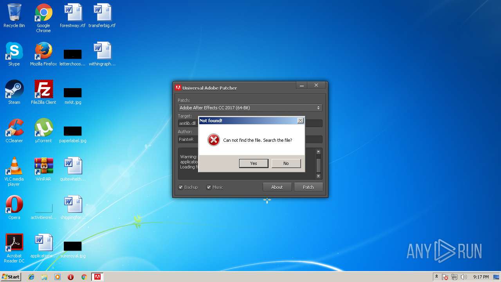Open the Patch product dropdown
Viewport: 501px width, 282px height.
click(x=250, y=108)
